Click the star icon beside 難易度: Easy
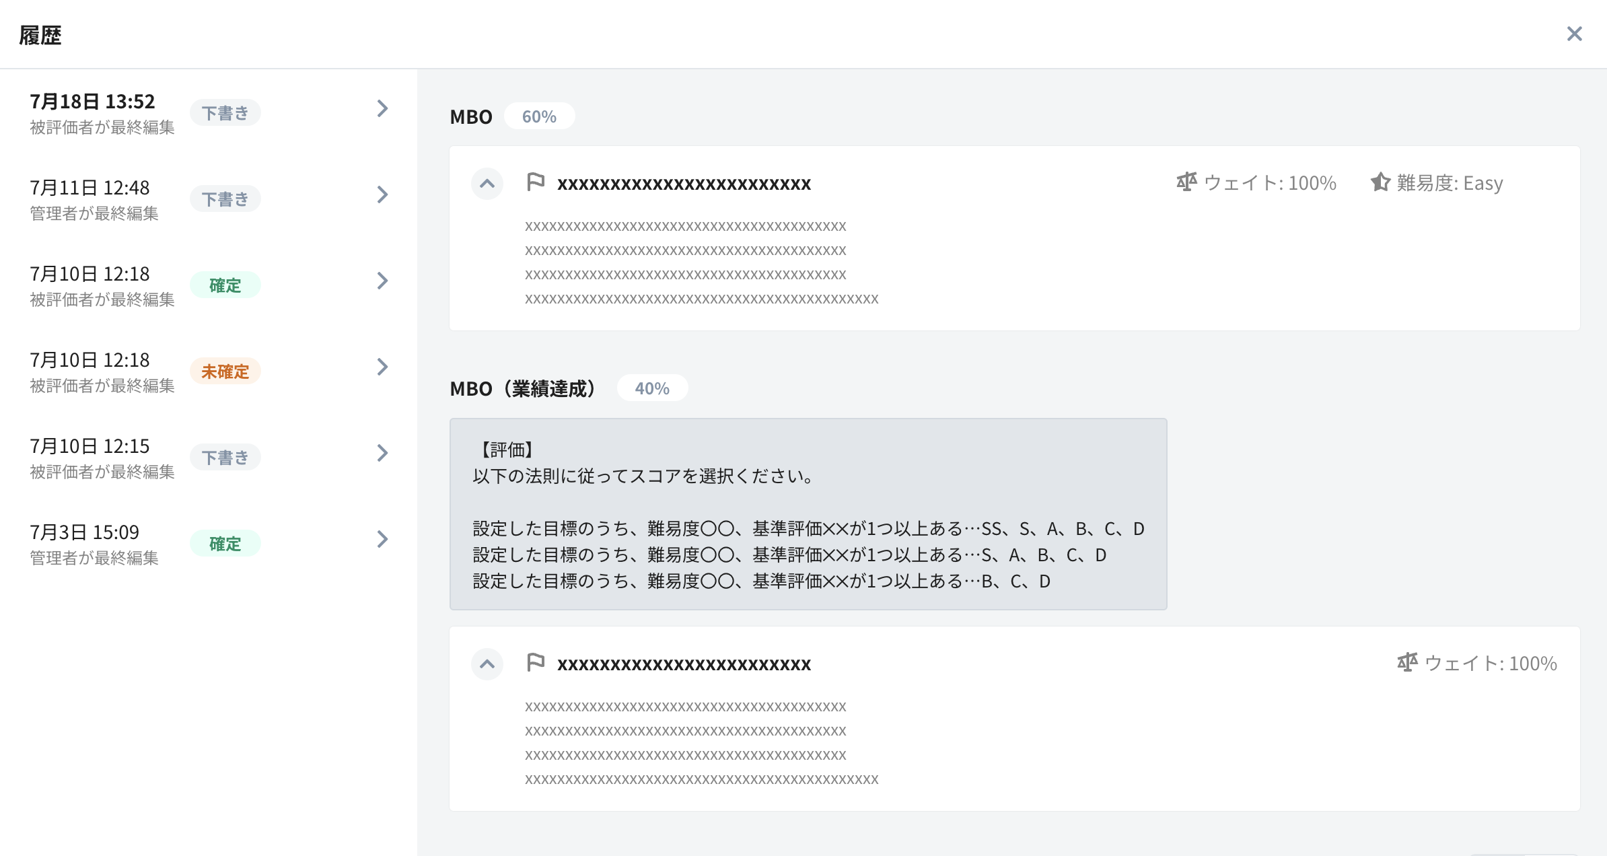Screen dimensions: 1607x856 tap(1380, 182)
